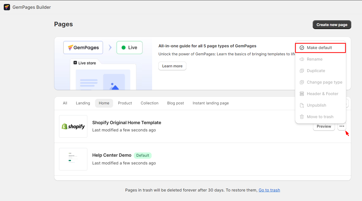The height and width of the screenshot is (201, 362).
Task: Open the Blog post tab
Action: [x=175, y=103]
